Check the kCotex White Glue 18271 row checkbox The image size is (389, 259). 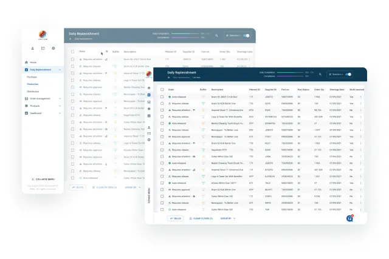click(162, 183)
